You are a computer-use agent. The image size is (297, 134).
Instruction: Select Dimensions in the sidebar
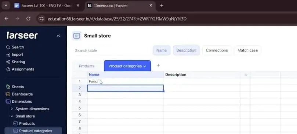coord(19,102)
